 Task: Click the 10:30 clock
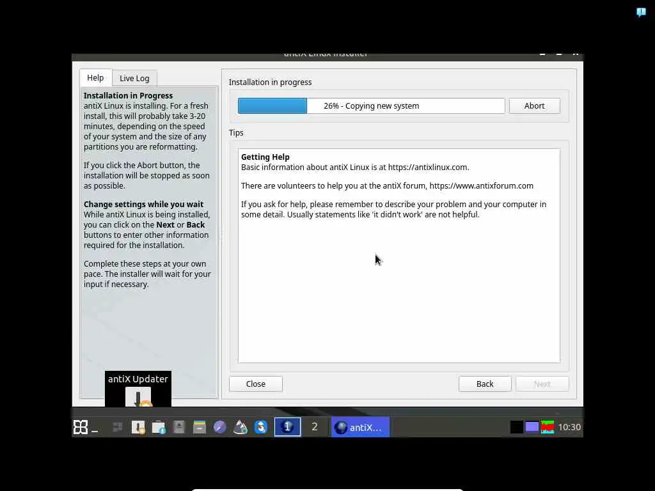pos(569,426)
